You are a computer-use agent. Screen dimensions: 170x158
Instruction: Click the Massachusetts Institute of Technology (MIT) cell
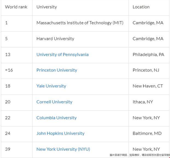80,23
